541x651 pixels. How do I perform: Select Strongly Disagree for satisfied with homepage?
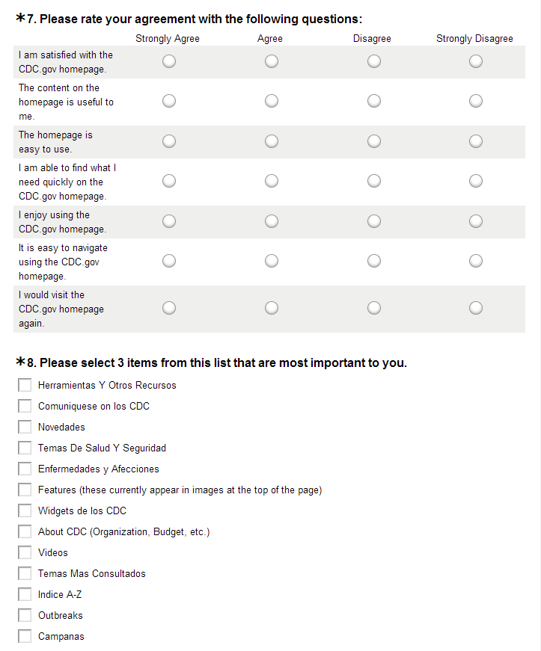click(x=476, y=62)
